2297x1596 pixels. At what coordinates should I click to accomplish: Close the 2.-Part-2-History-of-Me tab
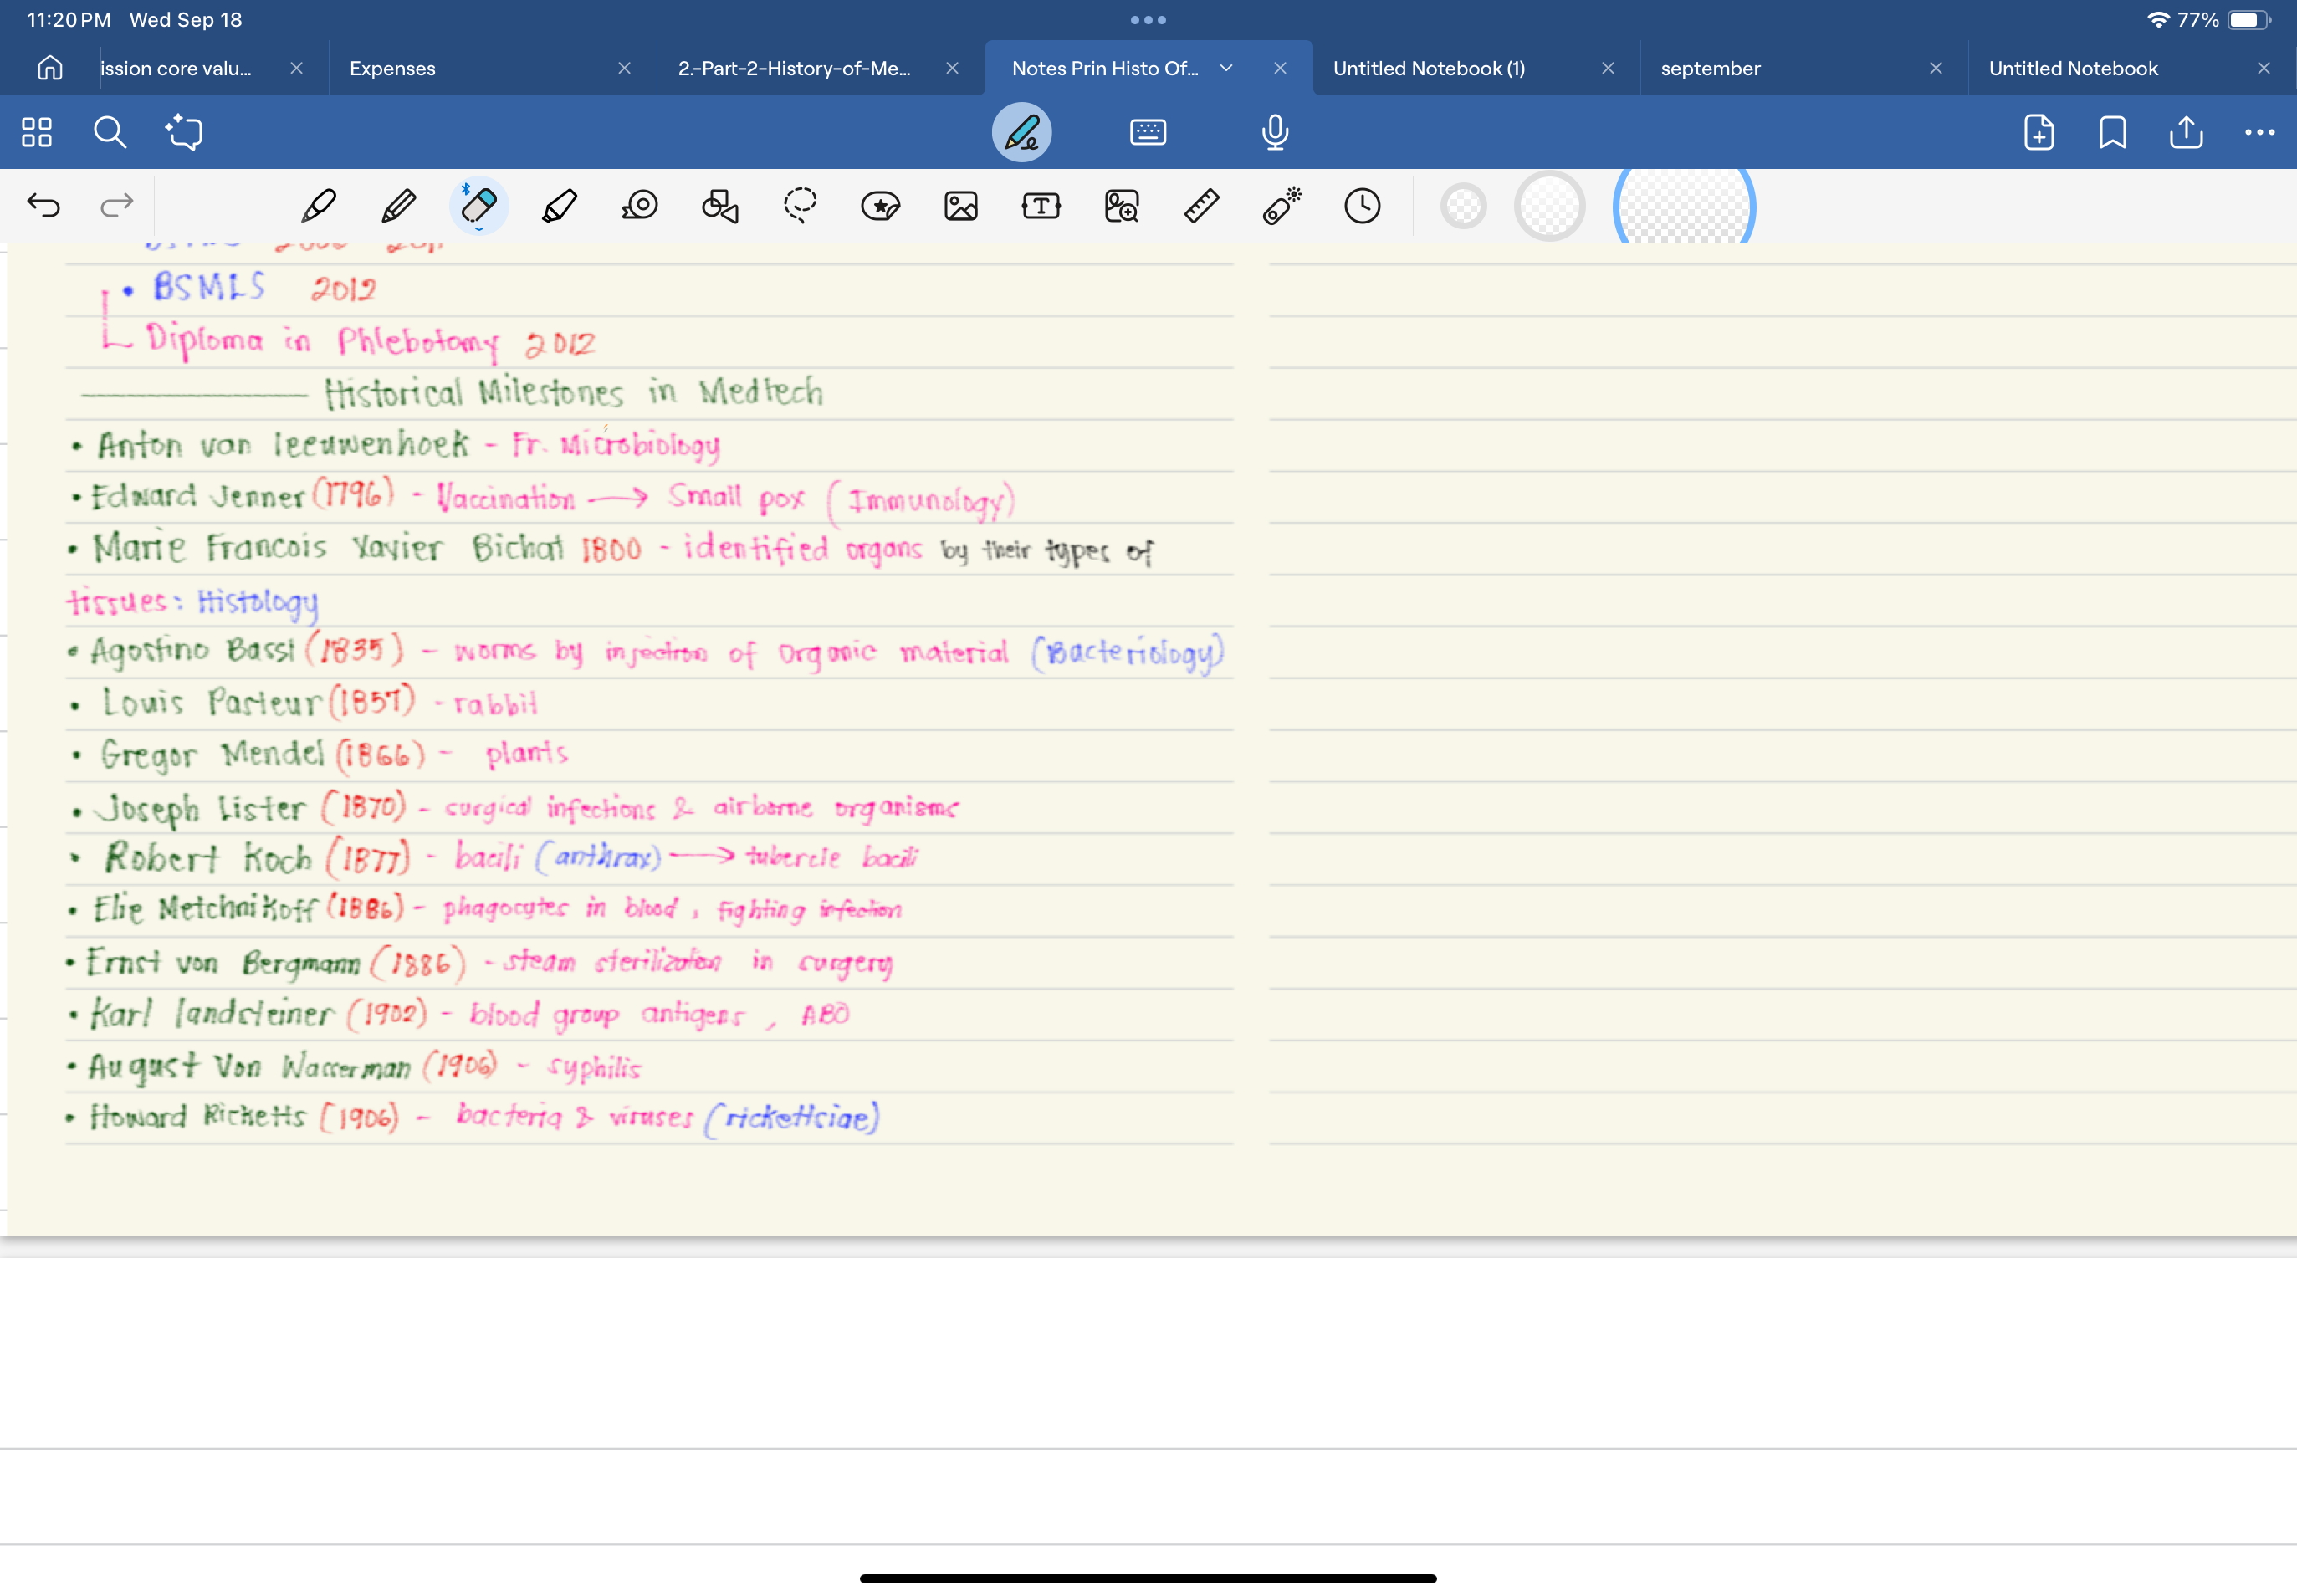tap(952, 68)
